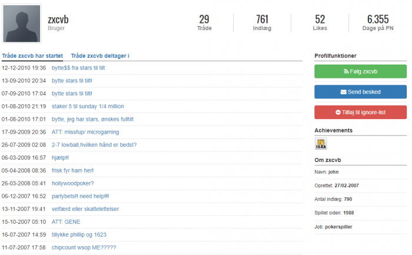Viewport: 412px width, 255px height.
Task: Add user via Tilføj til ignore-list
Action: [360, 112]
